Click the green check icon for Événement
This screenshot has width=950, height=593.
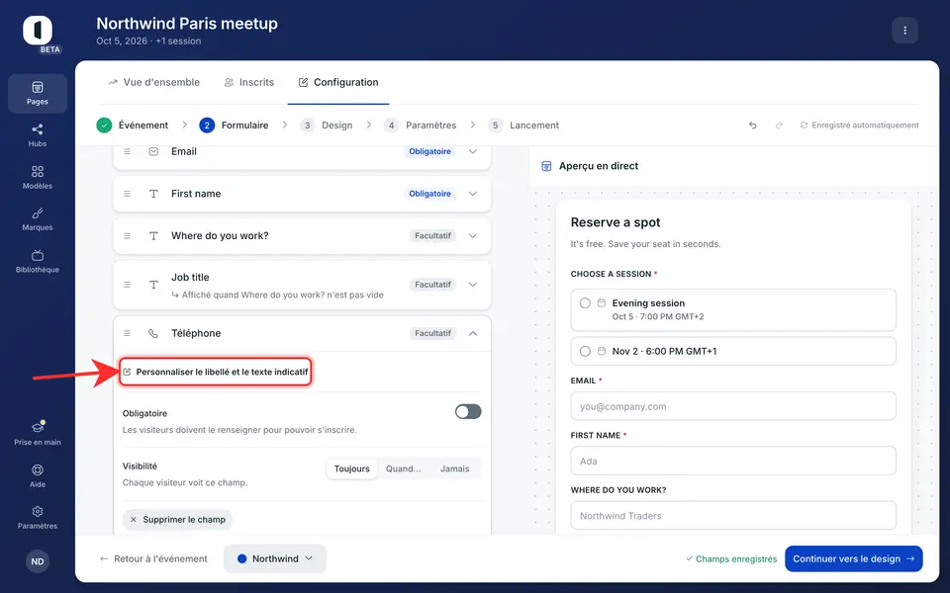coord(104,126)
